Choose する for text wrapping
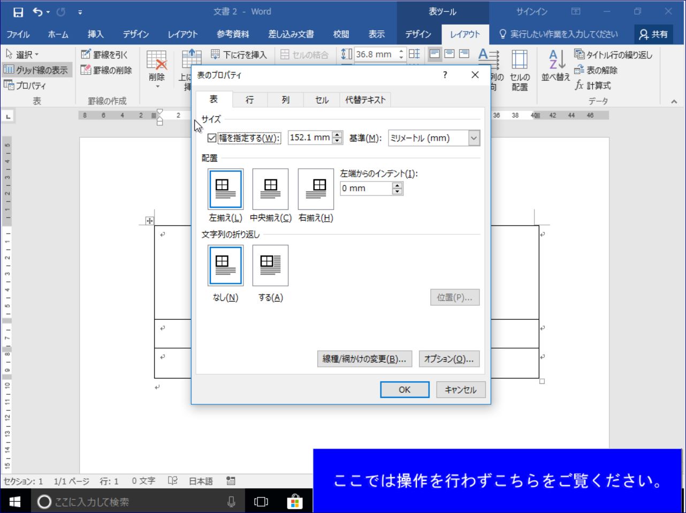Image resolution: width=686 pixels, height=513 pixels. point(270,265)
